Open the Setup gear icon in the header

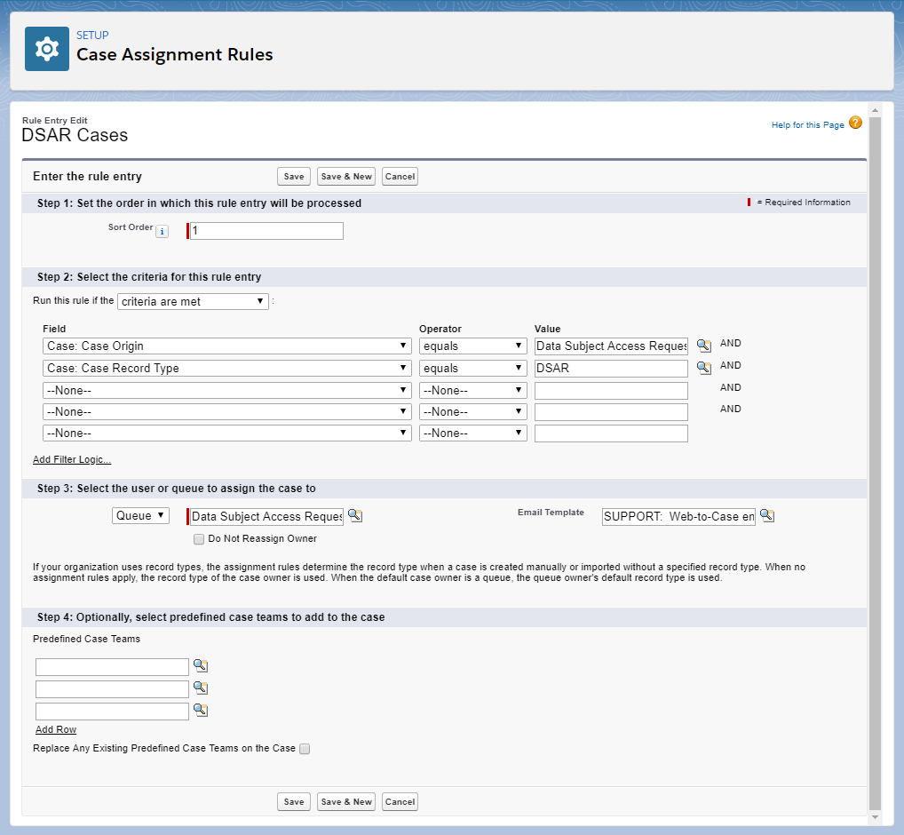46,49
